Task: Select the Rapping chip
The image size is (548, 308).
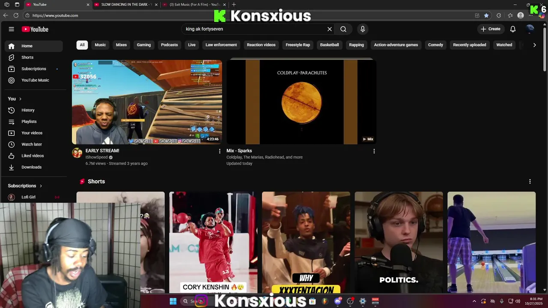Action: tap(356, 45)
